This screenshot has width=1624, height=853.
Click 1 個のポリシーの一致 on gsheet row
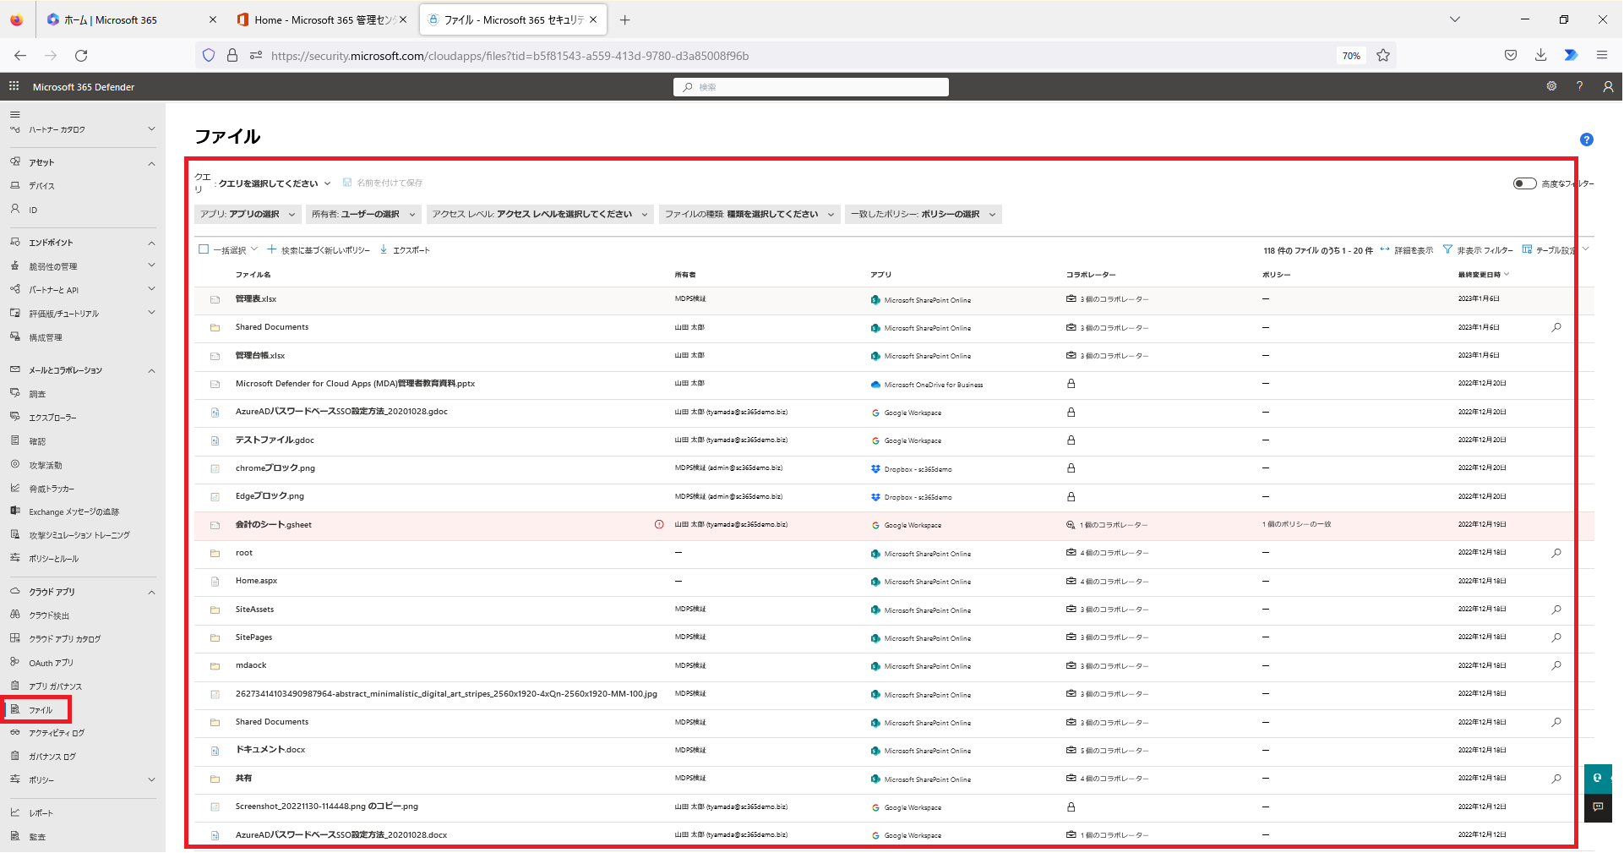1296,524
